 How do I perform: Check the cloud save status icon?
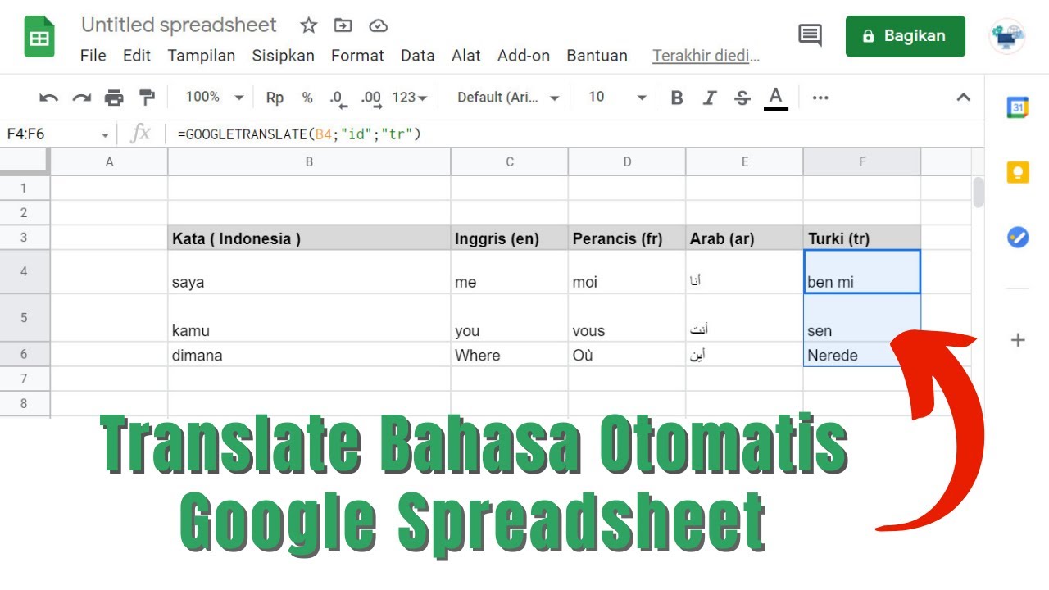click(x=378, y=25)
